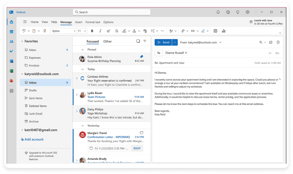Click inside the Search field

tap(111, 12)
